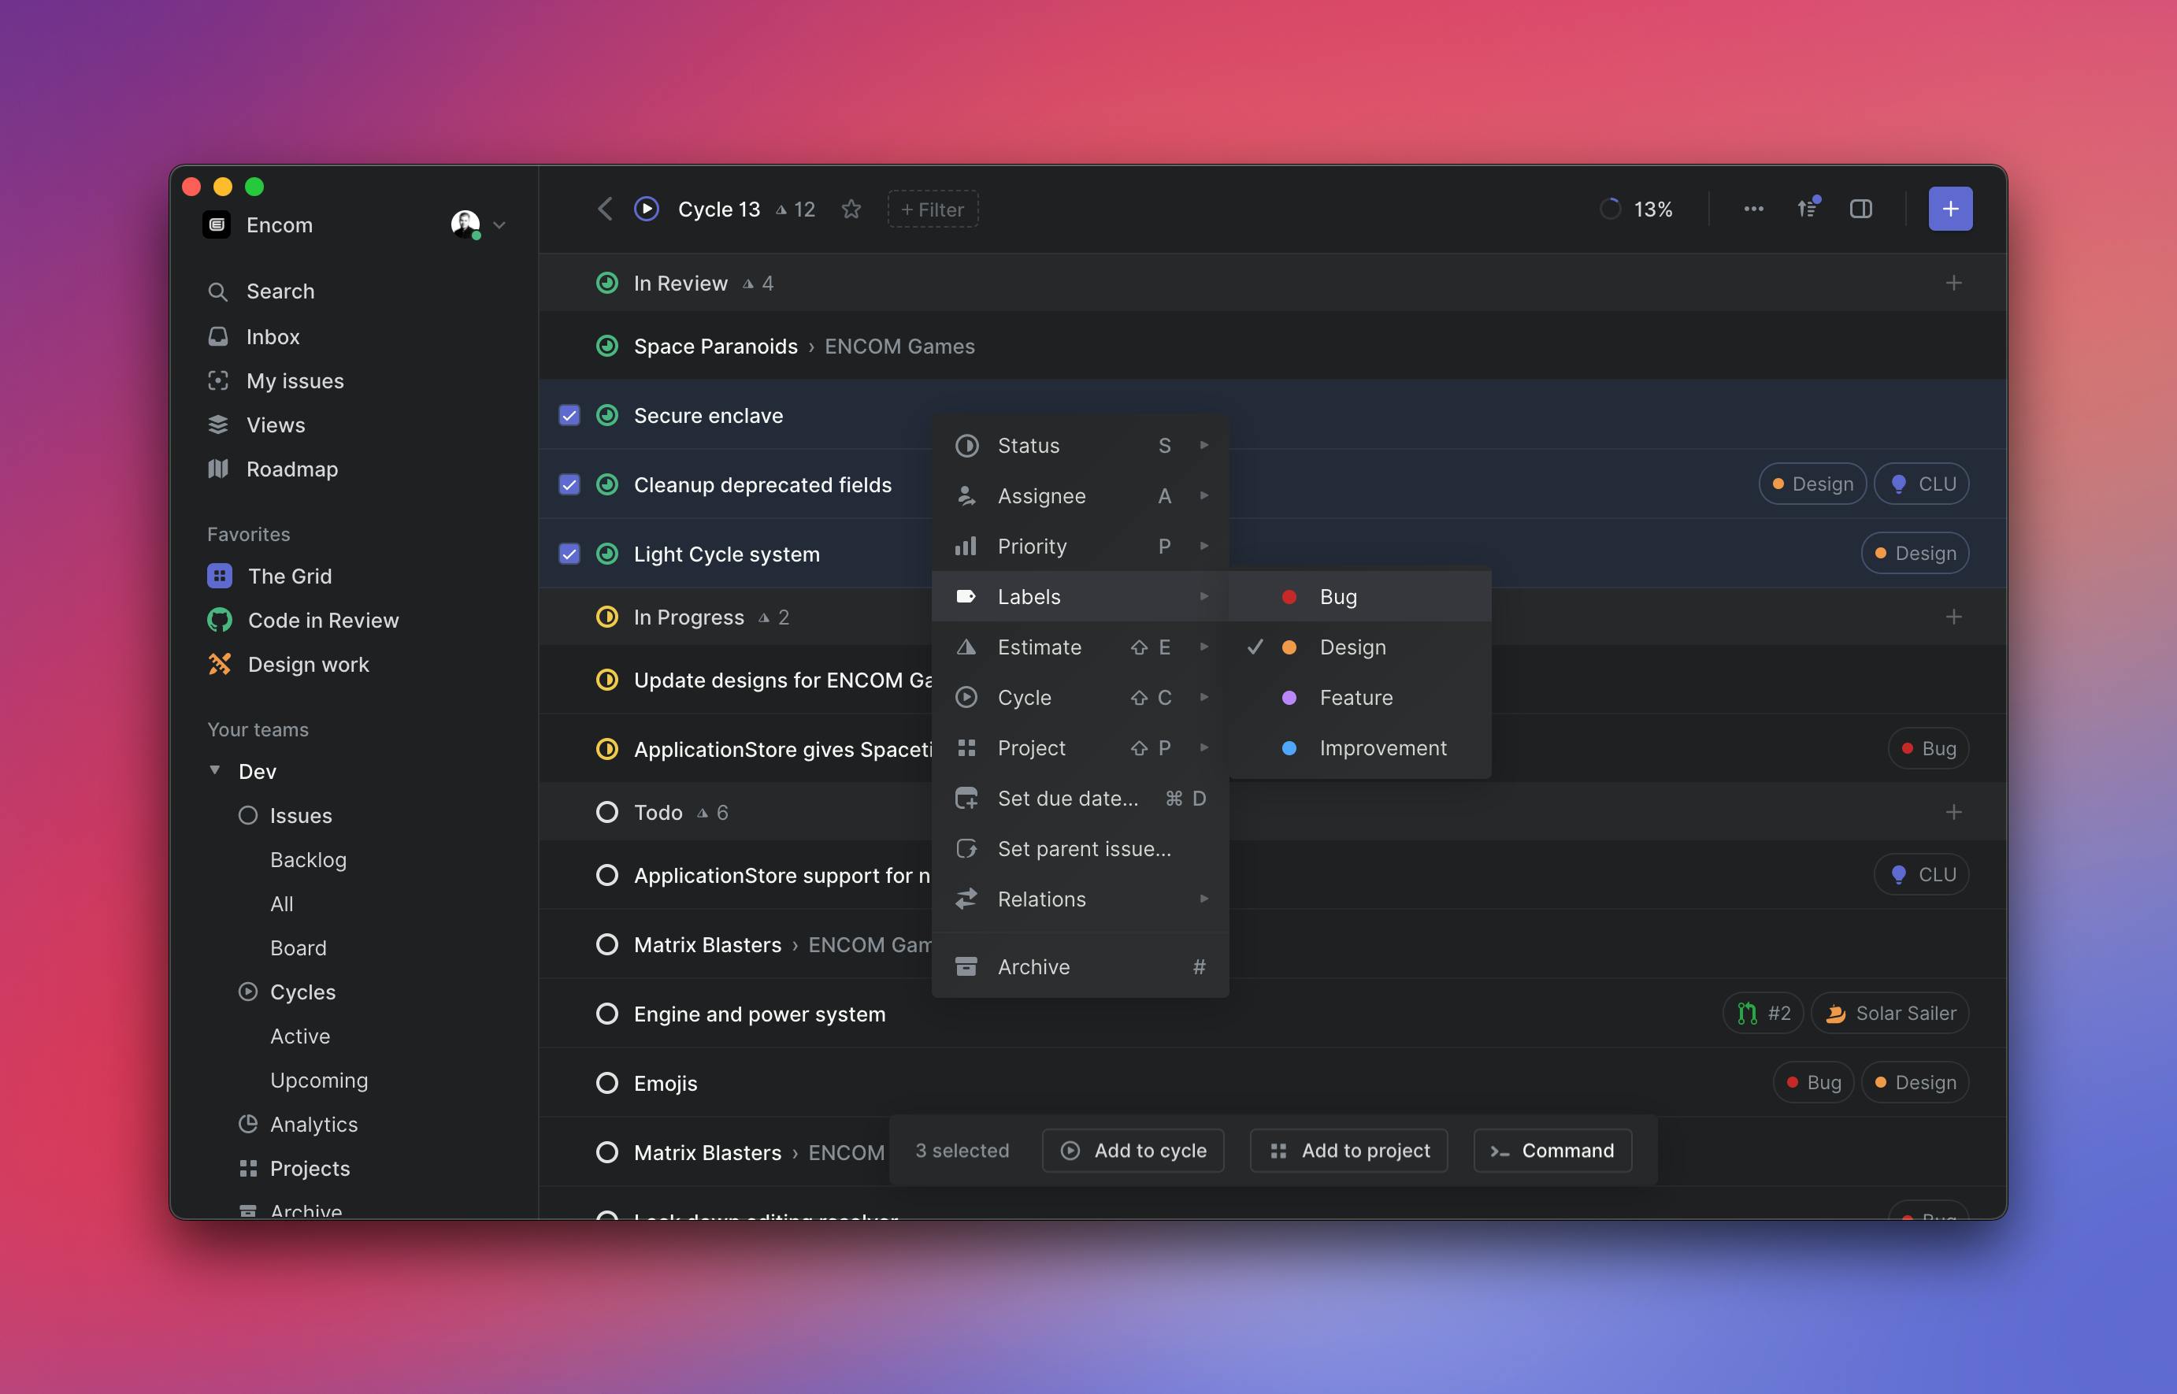Click the blue Improvement label color dot
Screen dimensions: 2177x1394
1290,749
